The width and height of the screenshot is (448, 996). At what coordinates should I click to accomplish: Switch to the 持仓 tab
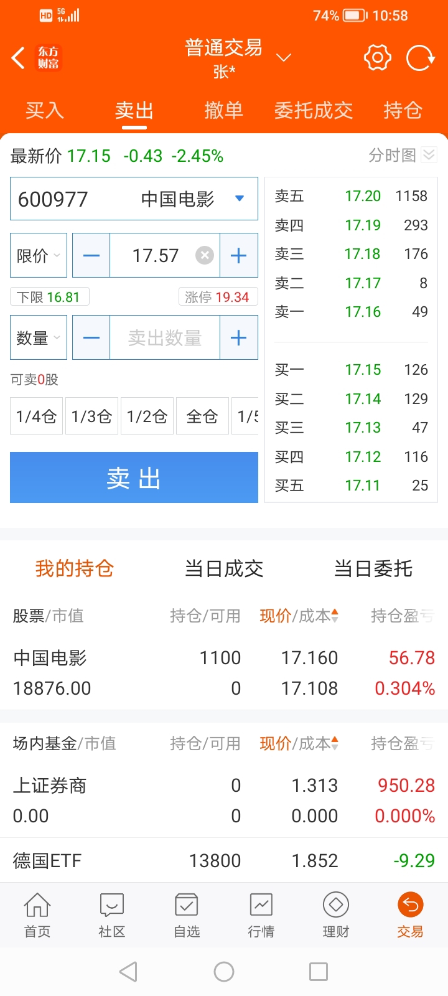pyautogui.click(x=403, y=110)
